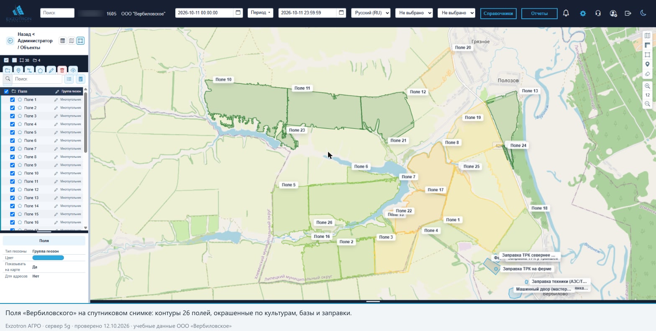Screen dimensions: 656x331
Task: Zoom in on the map
Action: click(x=647, y=86)
